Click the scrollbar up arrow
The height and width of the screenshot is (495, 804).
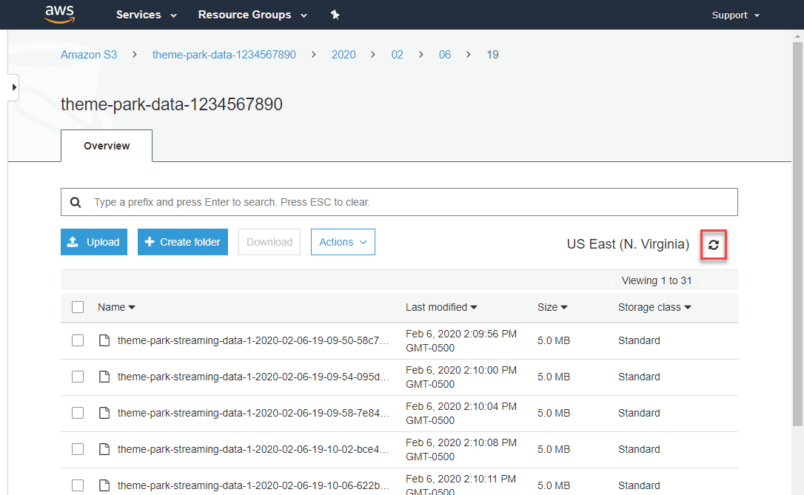click(x=797, y=36)
